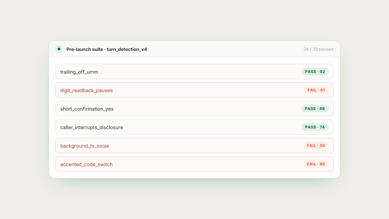Open the trailing_off_umm test row
The height and width of the screenshot is (219, 389).
(194, 72)
